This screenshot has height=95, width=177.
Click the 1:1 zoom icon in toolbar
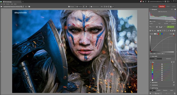[104, 7]
